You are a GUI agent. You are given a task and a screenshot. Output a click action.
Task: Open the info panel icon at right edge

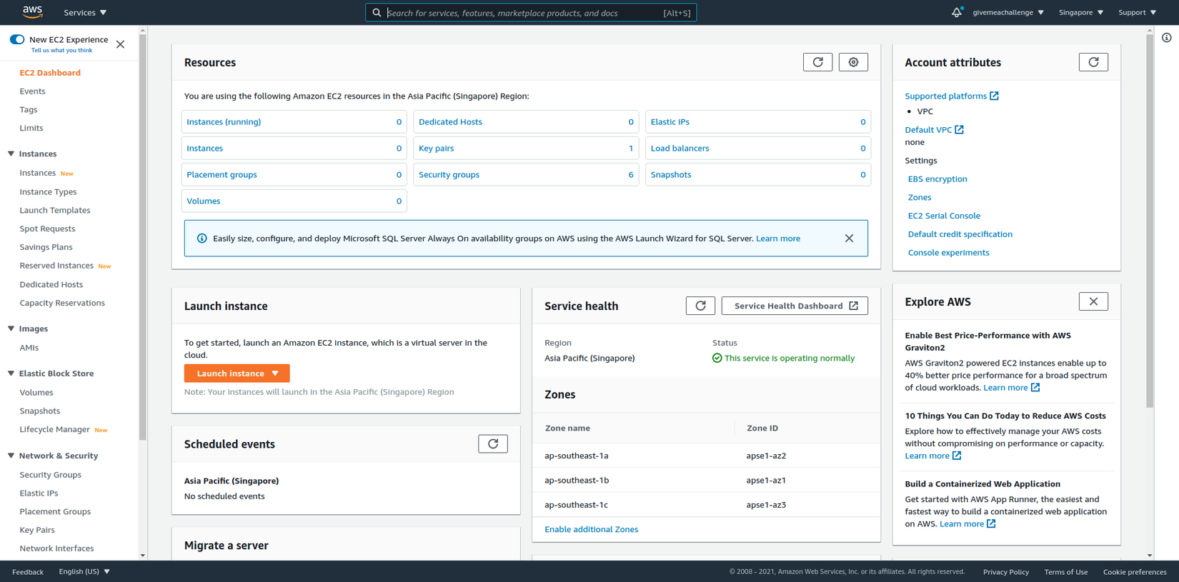pos(1166,37)
